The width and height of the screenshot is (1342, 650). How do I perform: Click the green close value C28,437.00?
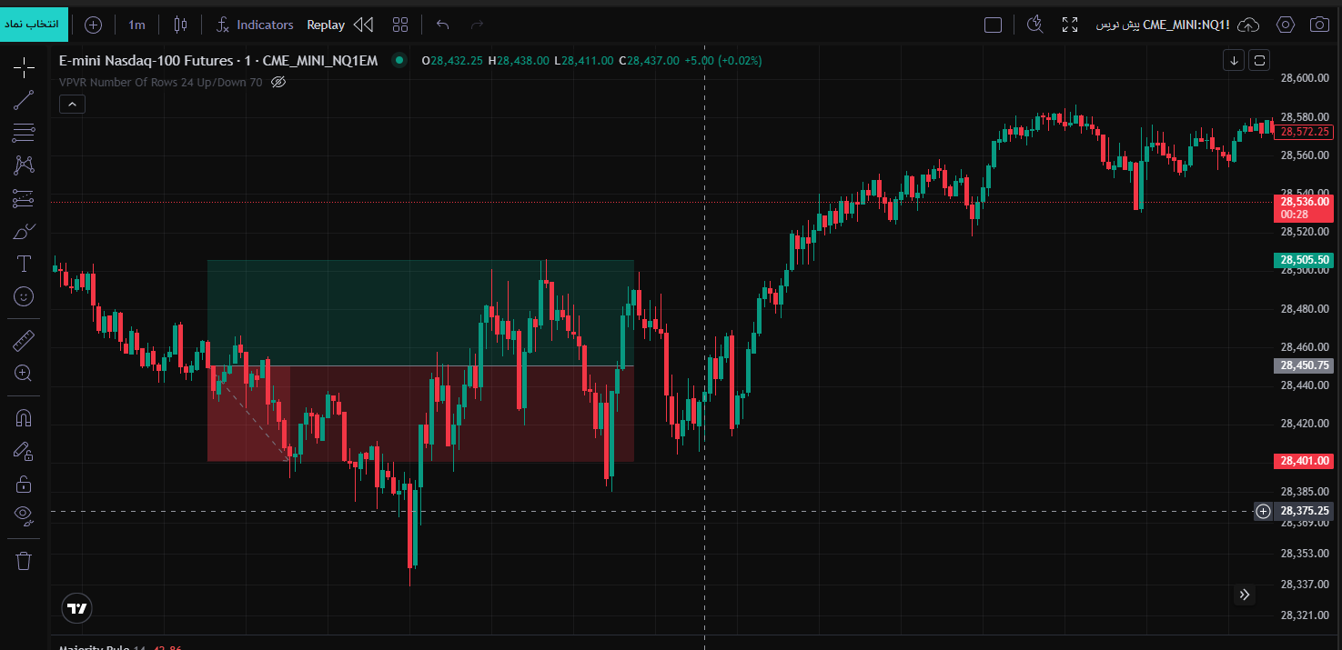point(649,61)
